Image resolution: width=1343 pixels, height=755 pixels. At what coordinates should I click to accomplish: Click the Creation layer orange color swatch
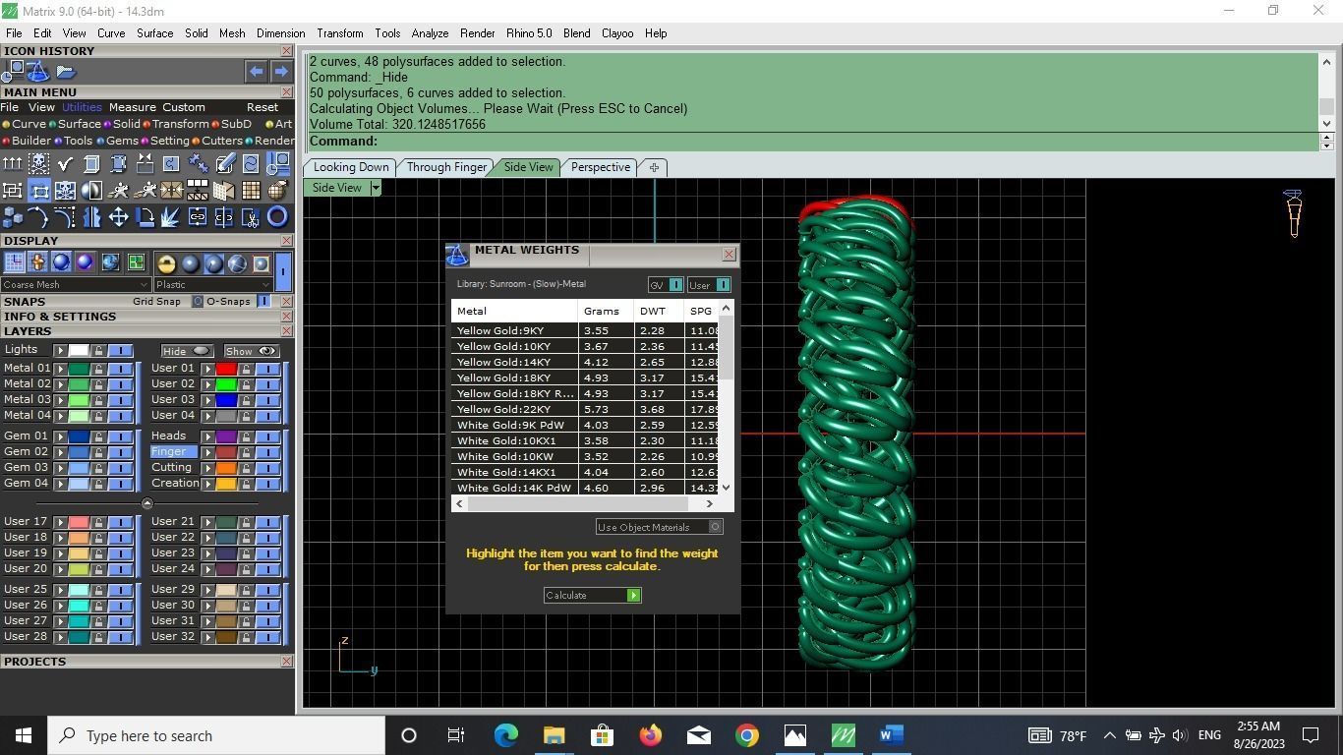click(x=226, y=484)
